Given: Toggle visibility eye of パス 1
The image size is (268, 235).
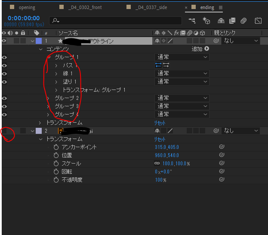Looking at the screenshot, I should pyautogui.click(x=4, y=66).
